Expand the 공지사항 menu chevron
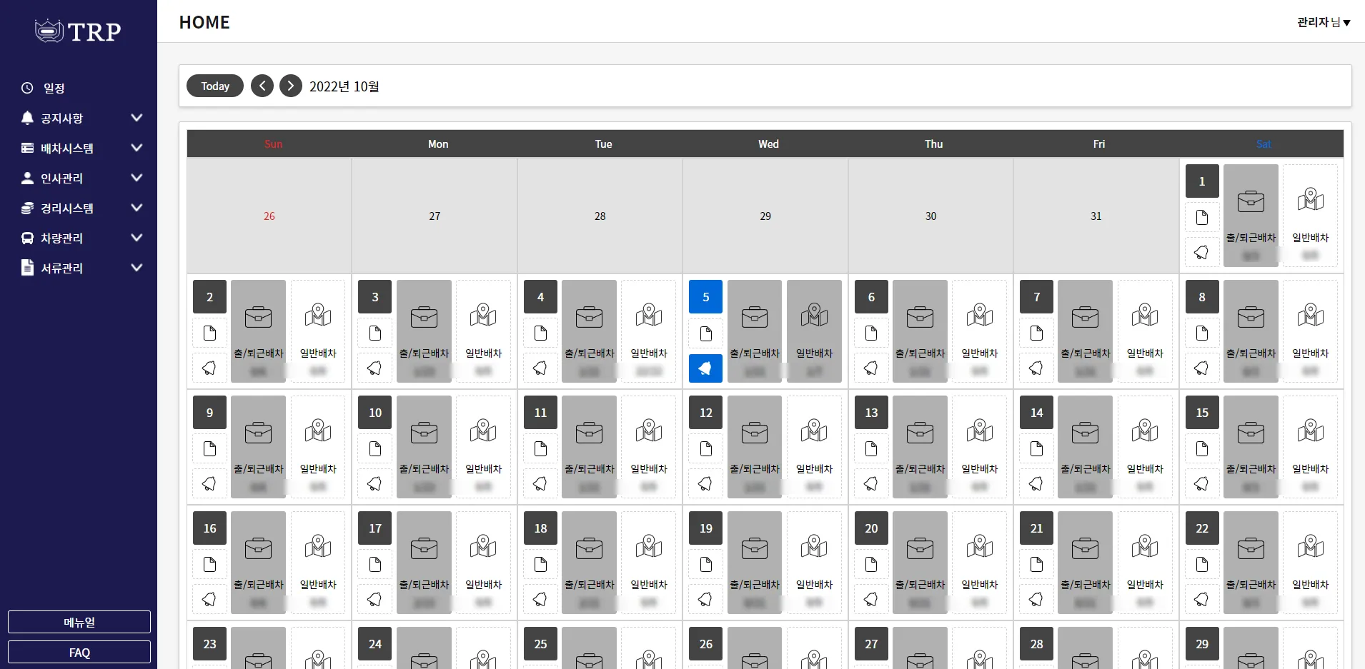1365x669 pixels. pyautogui.click(x=136, y=118)
